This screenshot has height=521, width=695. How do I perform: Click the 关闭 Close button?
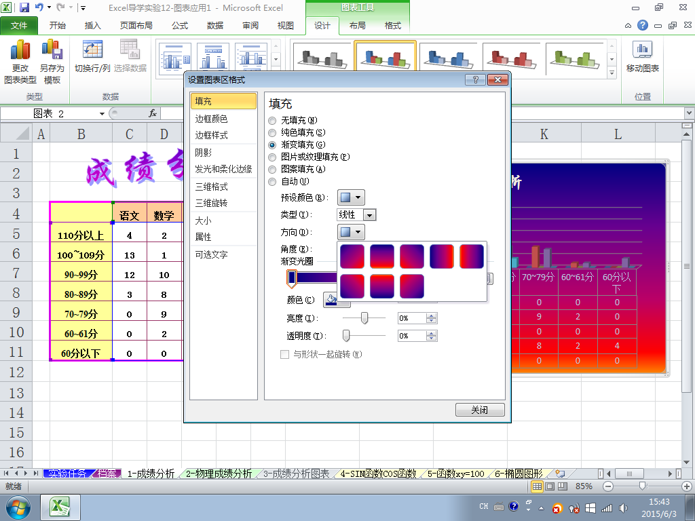[x=480, y=410]
